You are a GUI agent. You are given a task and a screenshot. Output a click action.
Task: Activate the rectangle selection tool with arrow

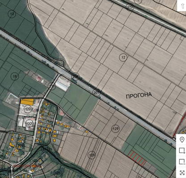[182, 151]
